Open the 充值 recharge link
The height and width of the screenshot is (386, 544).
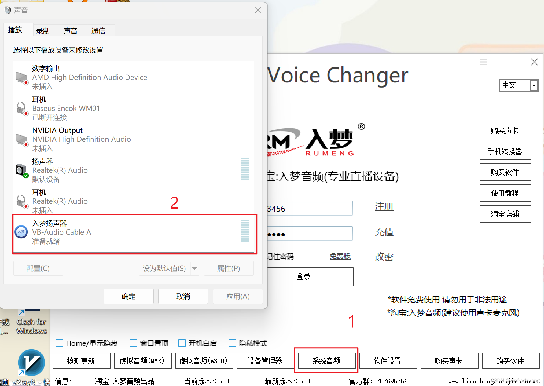click(384, 232)
